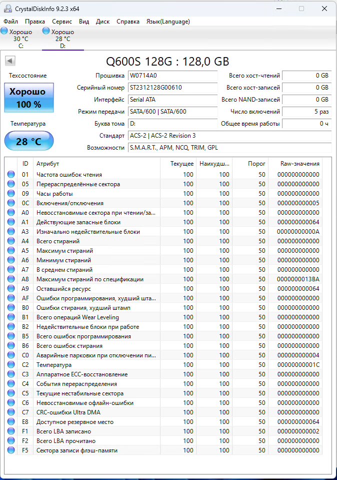337x480 pixels.
Task: Click status orb for attribute B1 row
Action: 11,317
